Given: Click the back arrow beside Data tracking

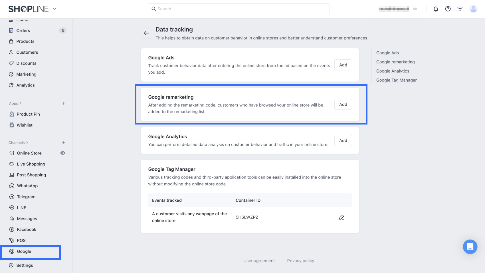Looking at the screenshot, I should (x=146, y=33).
